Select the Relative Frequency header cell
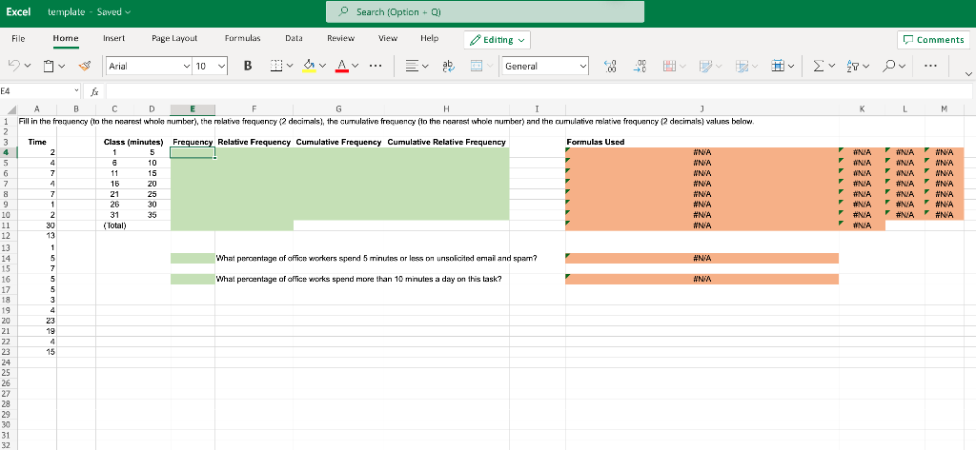Image resolution: width=976 pixels, height=450 pixels. [x=254, y=142]
